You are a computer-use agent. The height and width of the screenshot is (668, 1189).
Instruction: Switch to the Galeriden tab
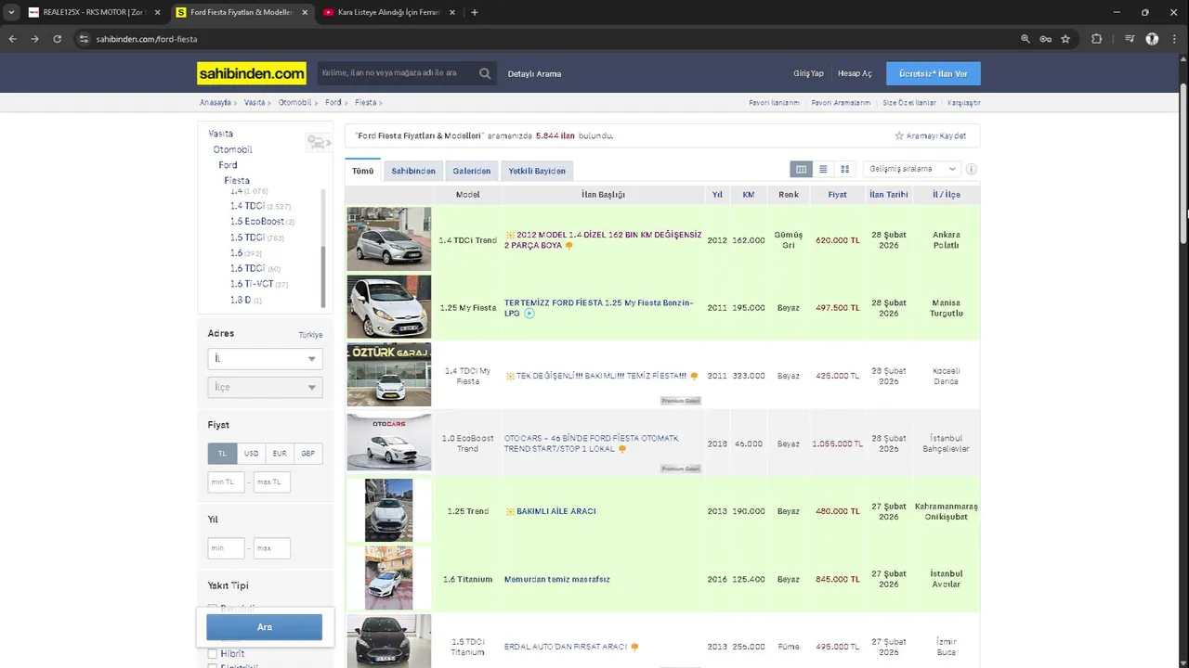(x=472, y=171)
